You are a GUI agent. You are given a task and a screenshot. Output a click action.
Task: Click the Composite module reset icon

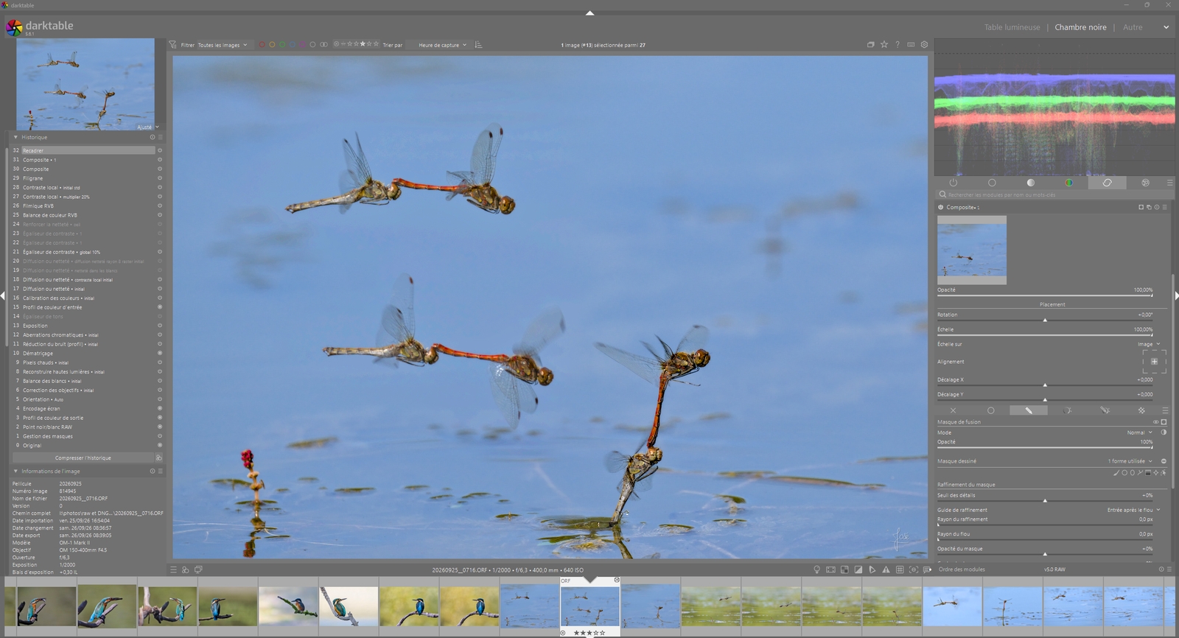1157,207
